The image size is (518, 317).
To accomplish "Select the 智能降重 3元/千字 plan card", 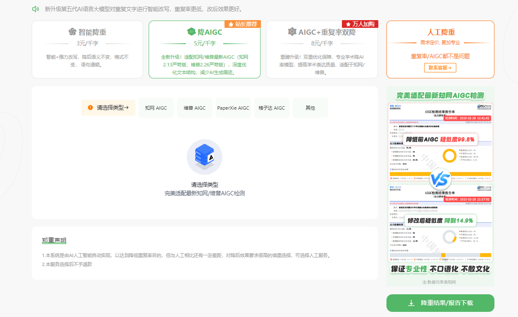I will tap(87, 50).
